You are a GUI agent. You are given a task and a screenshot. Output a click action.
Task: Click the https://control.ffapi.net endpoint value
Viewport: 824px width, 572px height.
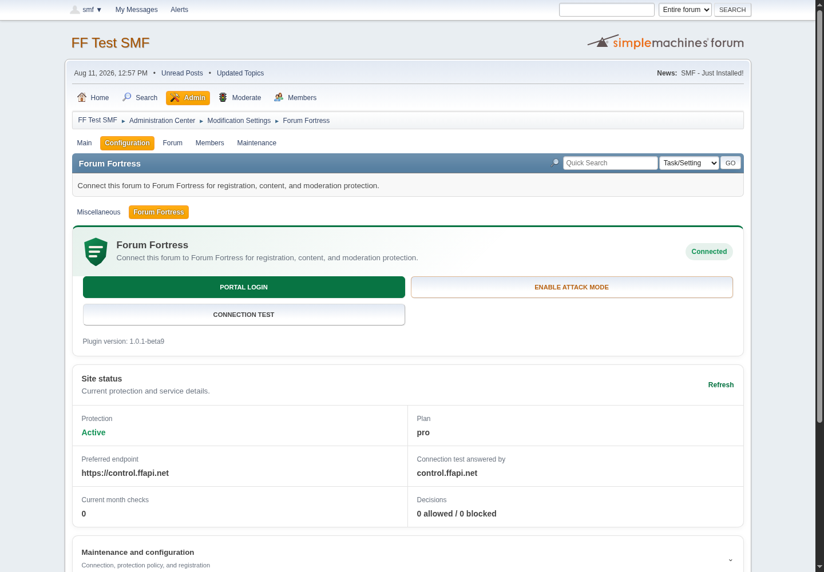point(125,473)
